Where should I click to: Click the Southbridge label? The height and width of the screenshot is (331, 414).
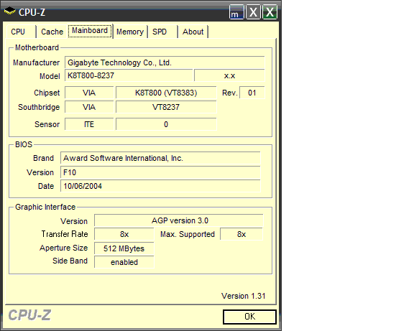click(x=39, y=107)
